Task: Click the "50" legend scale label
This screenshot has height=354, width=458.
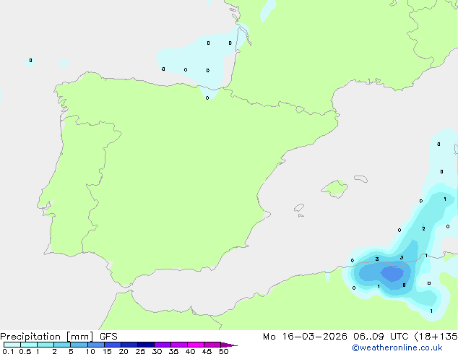Action: tap(223, 351)
